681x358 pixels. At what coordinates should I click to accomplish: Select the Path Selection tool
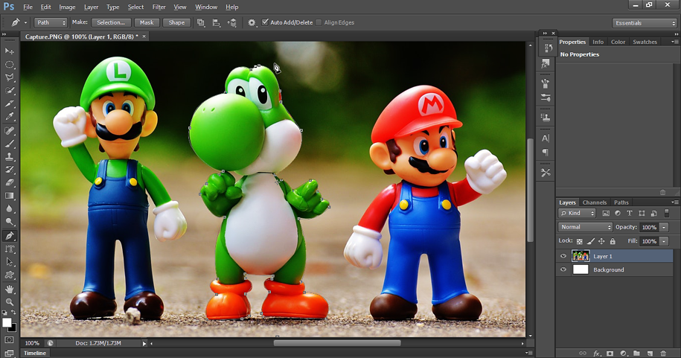(x=9, y=262)
